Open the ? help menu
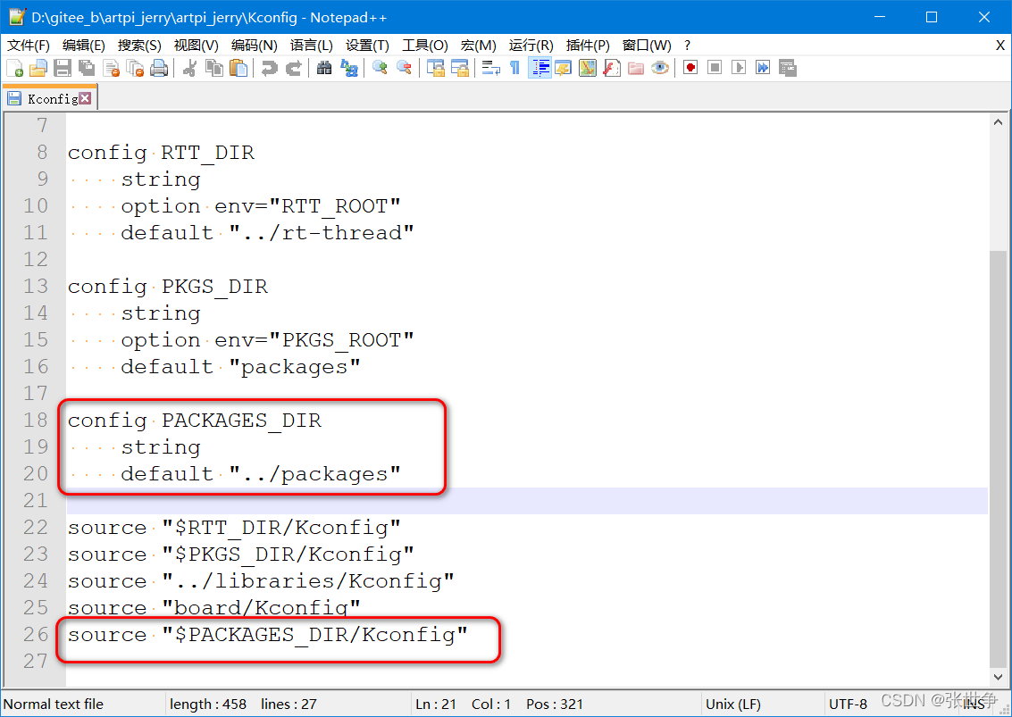Viewport: 1012px width, 717px height. pyautogui.click(x=688, y=46)
